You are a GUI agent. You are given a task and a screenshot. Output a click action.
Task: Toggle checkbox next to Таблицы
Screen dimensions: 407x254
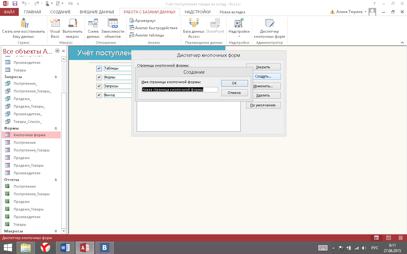click(x=99, y=68)
